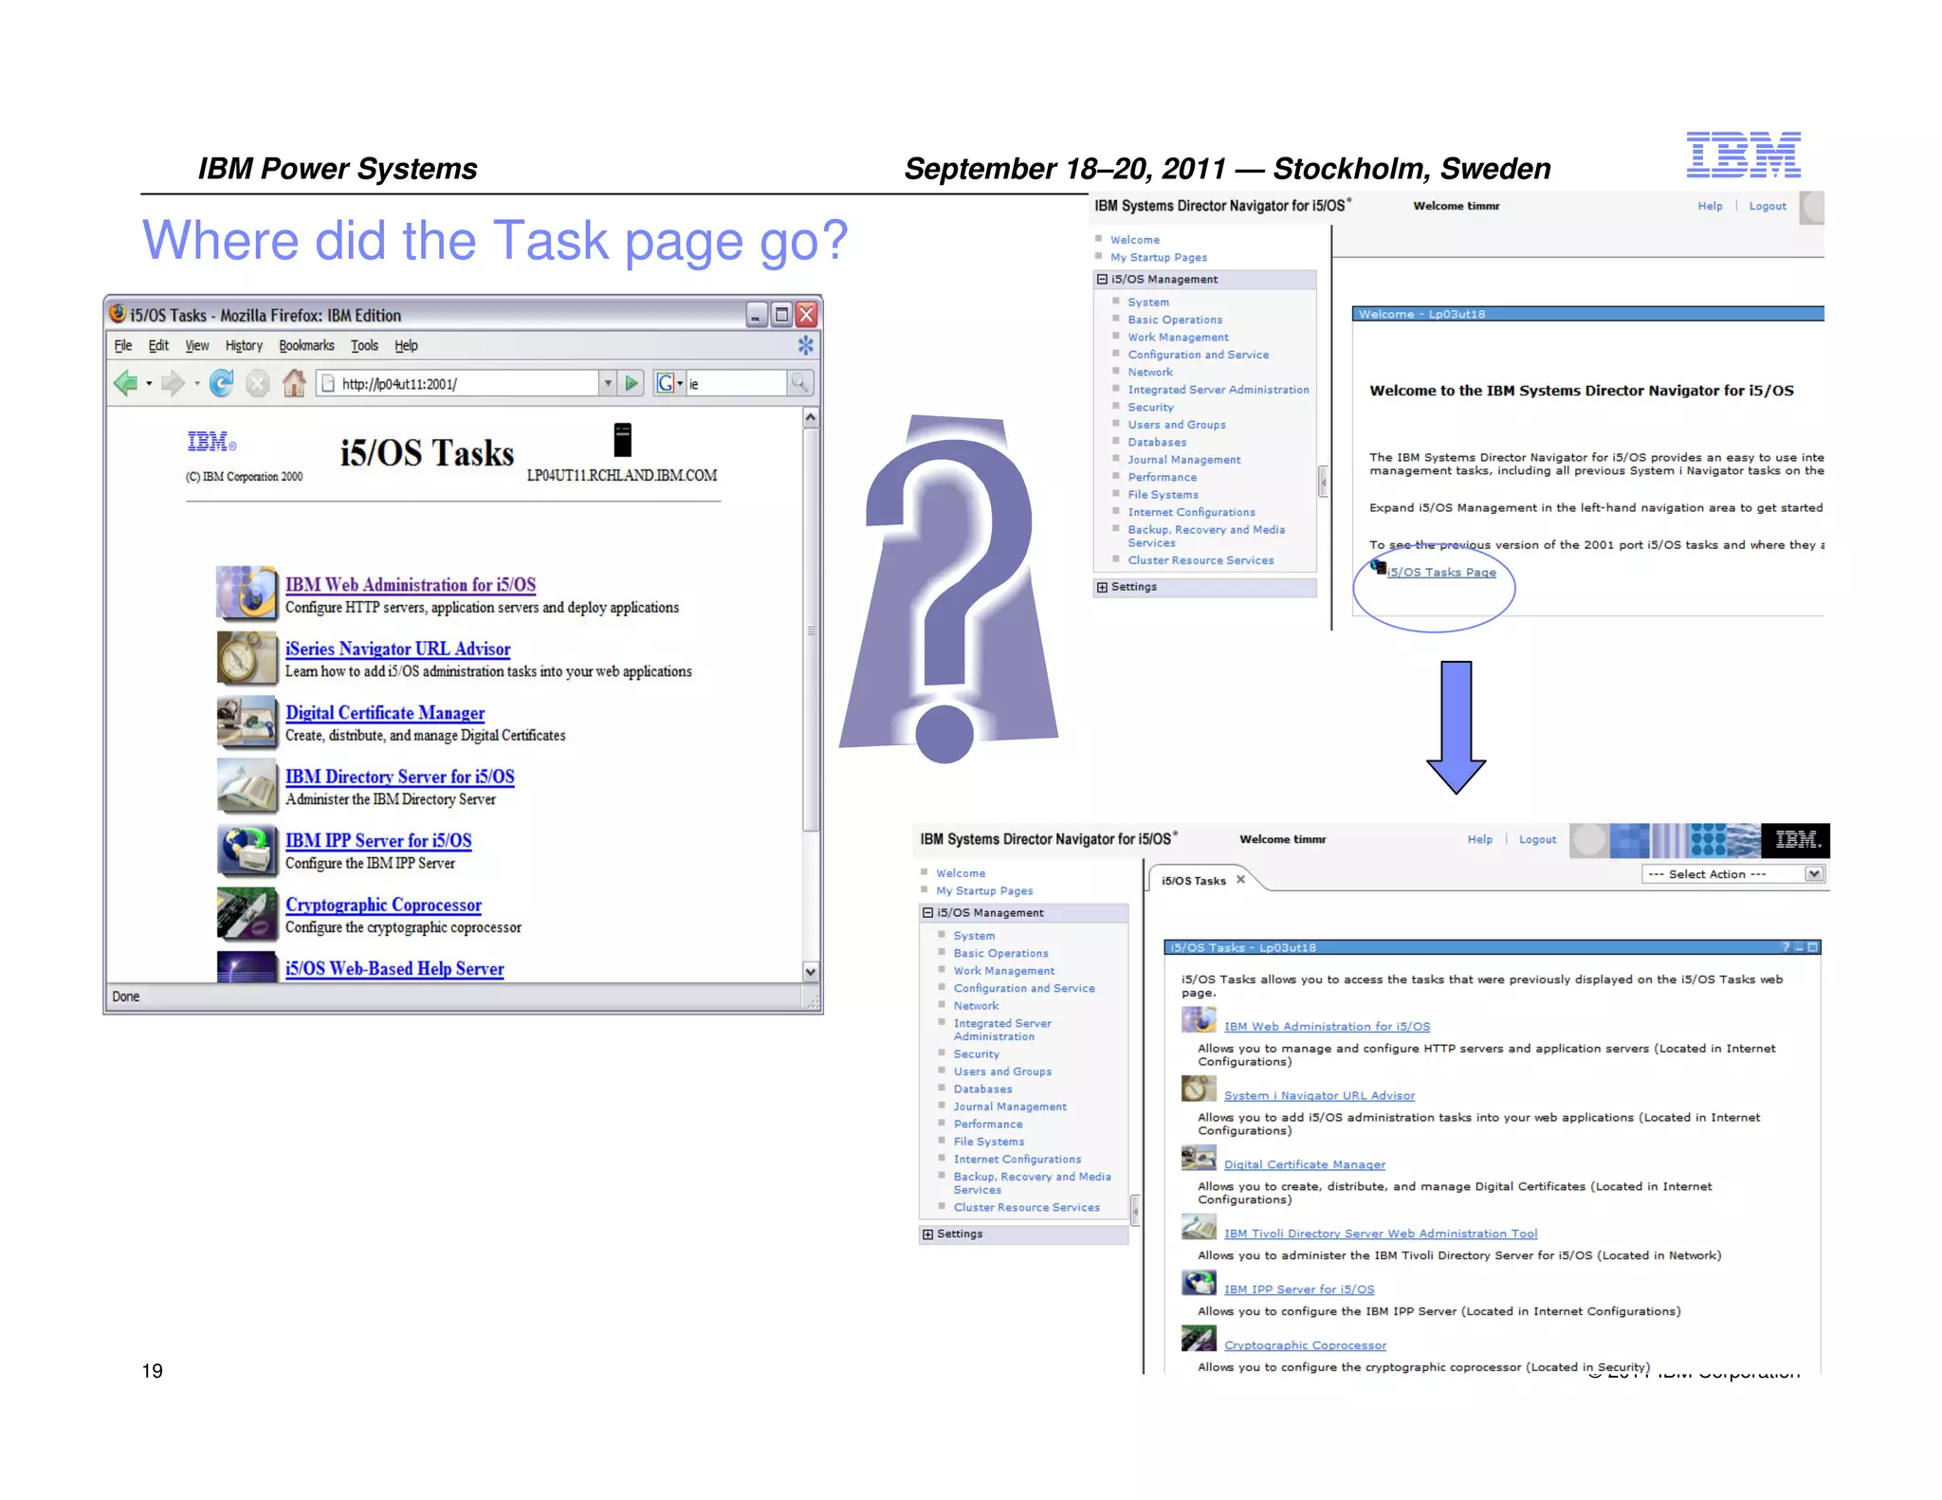Click IBM Directory Server book icon
The width and height of the screenshot is (1942, 1500).
pos(247,784)
